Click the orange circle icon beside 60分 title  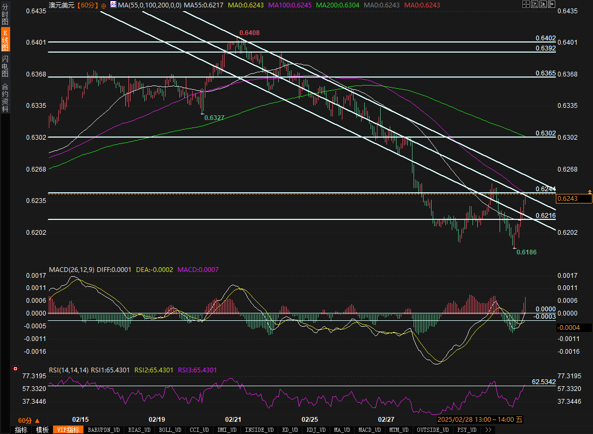coord(103,5)
